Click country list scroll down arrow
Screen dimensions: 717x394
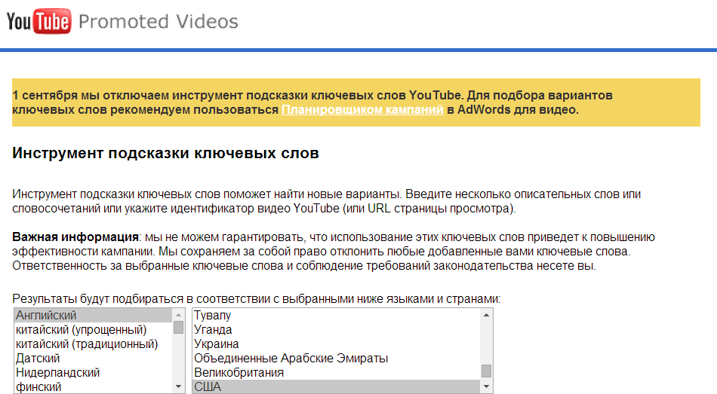(x=487, y=386)
